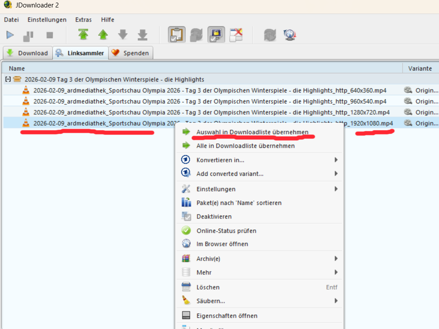Open variant dropdown for 1280x720 file

click(x=421, y=112)
